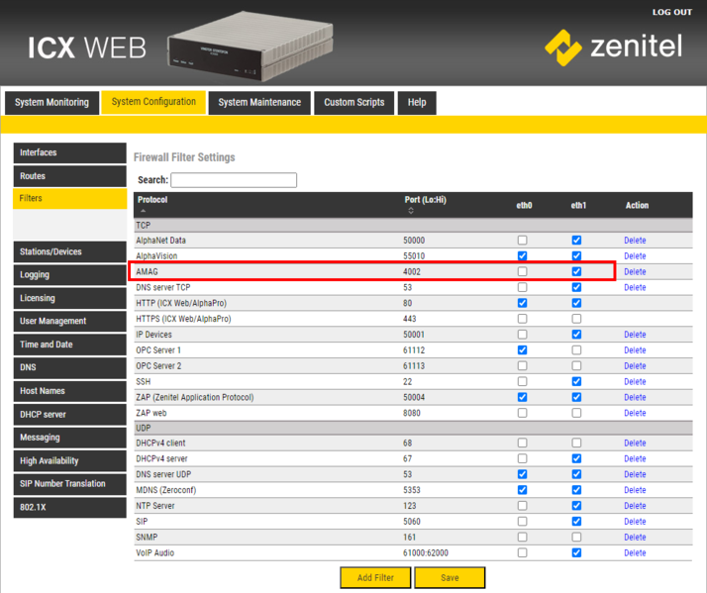Uncheck eth1 for DHCPv4 server
Viewport: 707px width, 593px height.
click(576, 458)
